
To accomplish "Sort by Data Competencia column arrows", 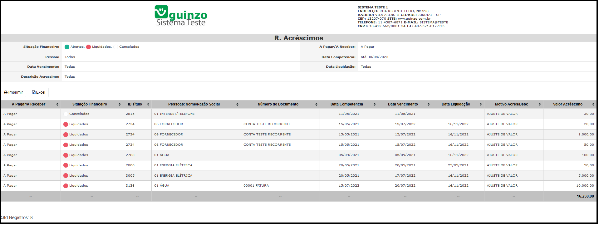I will pos(375,105).
